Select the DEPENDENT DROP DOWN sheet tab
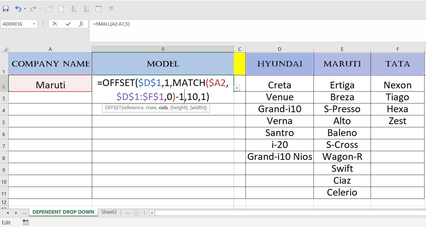The image size is (426, 227). (63, 212)
